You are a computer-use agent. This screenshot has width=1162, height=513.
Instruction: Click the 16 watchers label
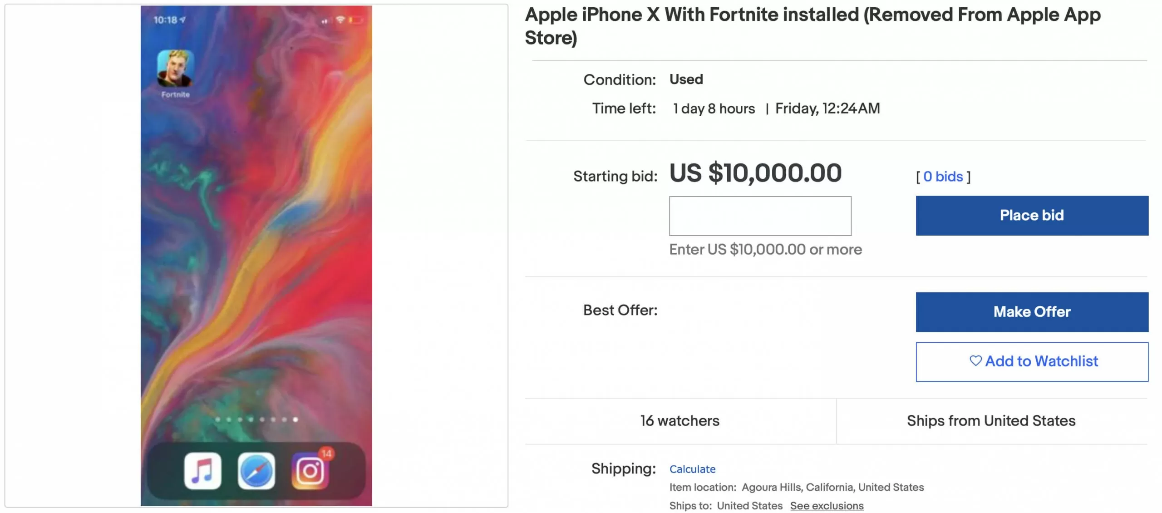click(679, 421)
